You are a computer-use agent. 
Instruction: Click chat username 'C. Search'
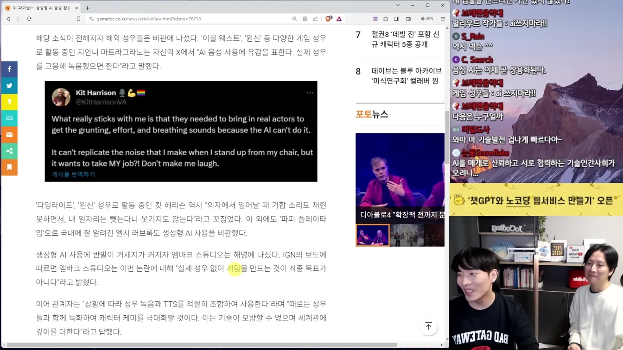[x=477, y=60]
